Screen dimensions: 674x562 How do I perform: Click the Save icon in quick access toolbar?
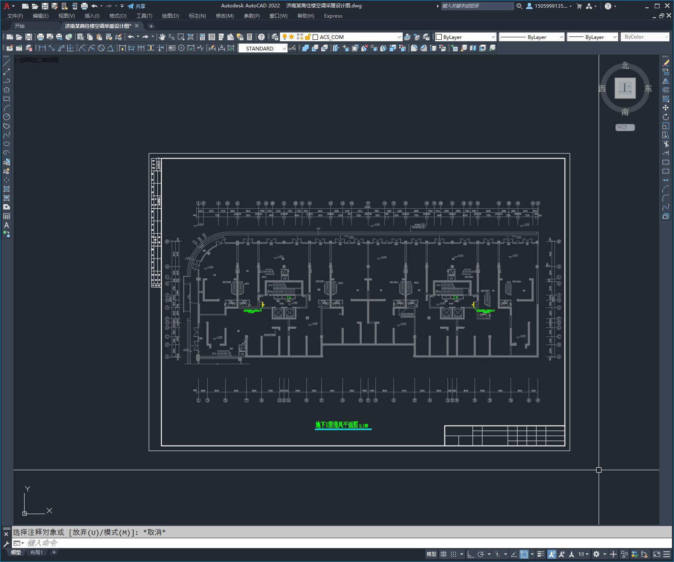(x=45, y=6)
